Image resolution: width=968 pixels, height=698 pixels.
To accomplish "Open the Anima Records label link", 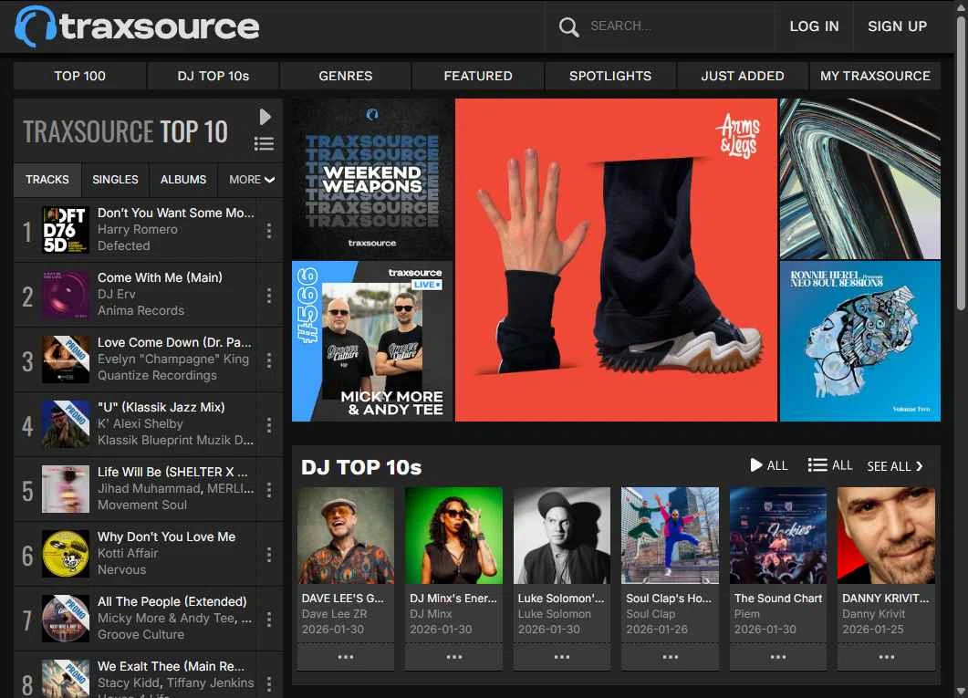I will pyautogui.click(x=141, y=310).
